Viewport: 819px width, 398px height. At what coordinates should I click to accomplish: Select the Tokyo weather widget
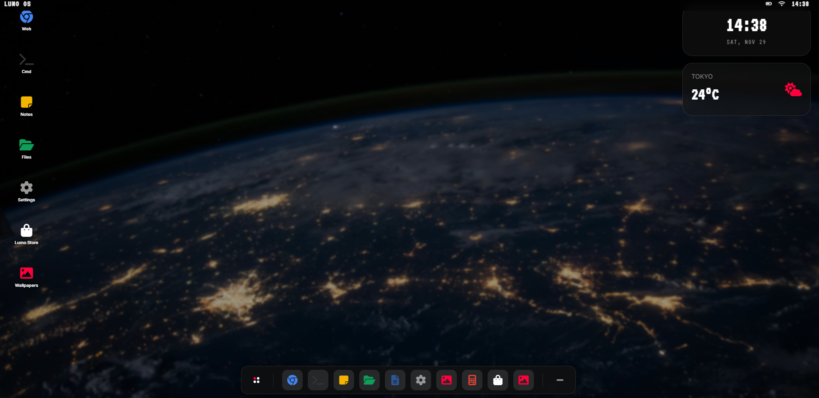tap(746, 89)
